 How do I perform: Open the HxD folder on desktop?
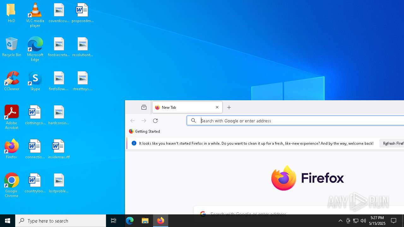(11, 13)
